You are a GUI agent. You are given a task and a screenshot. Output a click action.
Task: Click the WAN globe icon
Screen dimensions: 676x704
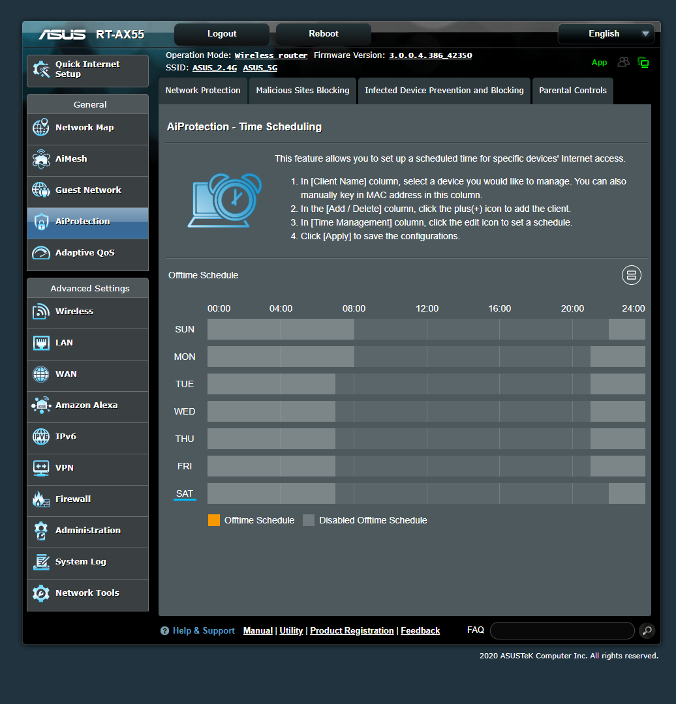click(x=41, y=374)
